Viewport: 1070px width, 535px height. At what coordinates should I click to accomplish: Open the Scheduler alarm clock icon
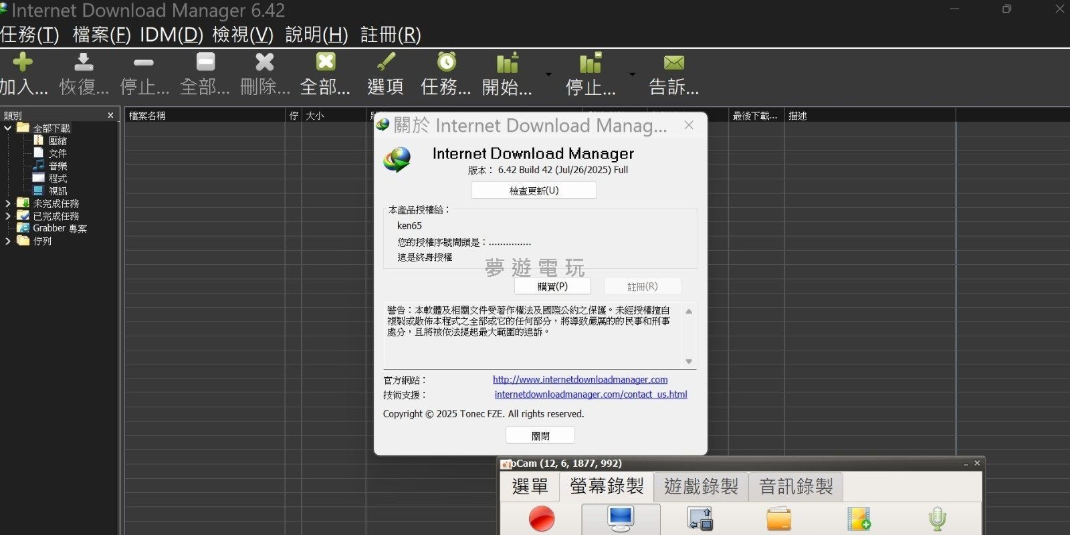click(x=446, y=63)
